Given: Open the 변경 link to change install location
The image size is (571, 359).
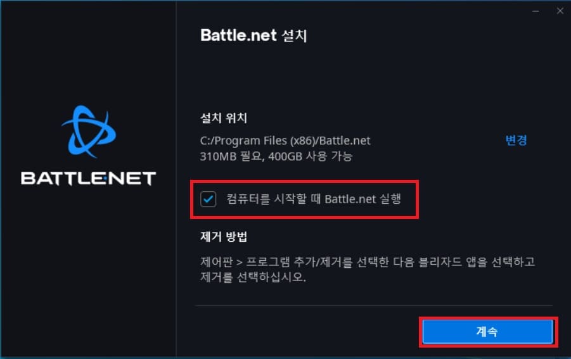Looking at the screenshot, I should [x=516, y=140].
